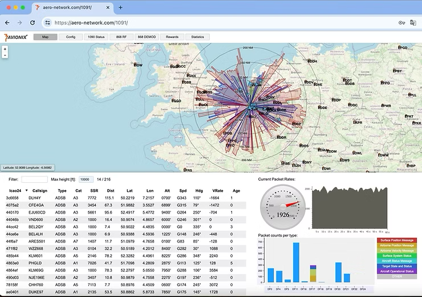Image resolution: width=422 pixels, height=297 pixels.
Task: Open a new browser tab with plus icon
Action: [x=120, y=7]
